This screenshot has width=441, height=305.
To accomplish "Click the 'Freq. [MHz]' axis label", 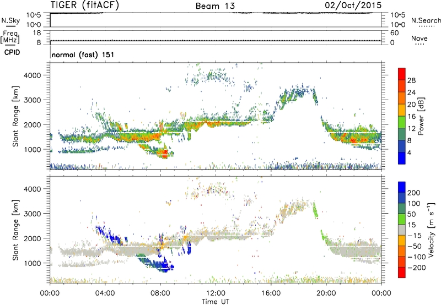I will [x=10, y=37].
